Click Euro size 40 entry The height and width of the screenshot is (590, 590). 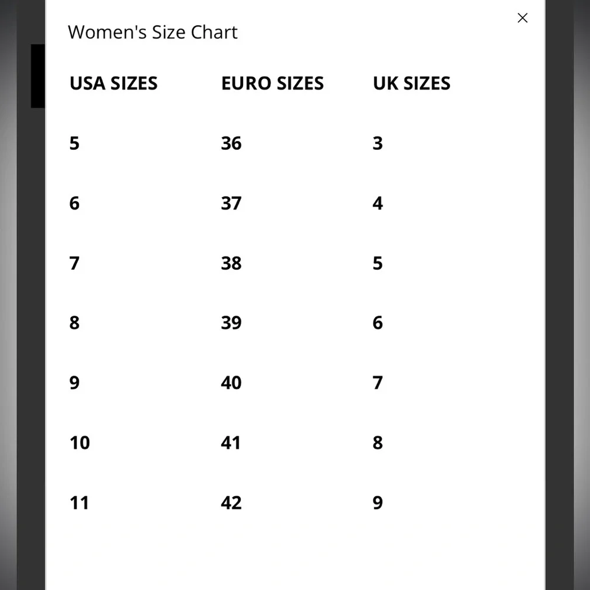tap(231, 383)
